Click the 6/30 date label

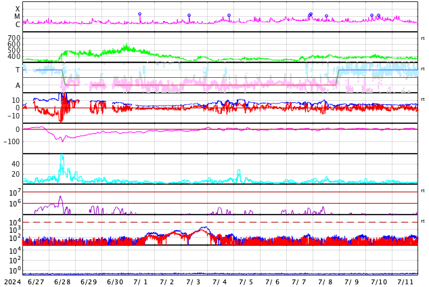(115, 282)
